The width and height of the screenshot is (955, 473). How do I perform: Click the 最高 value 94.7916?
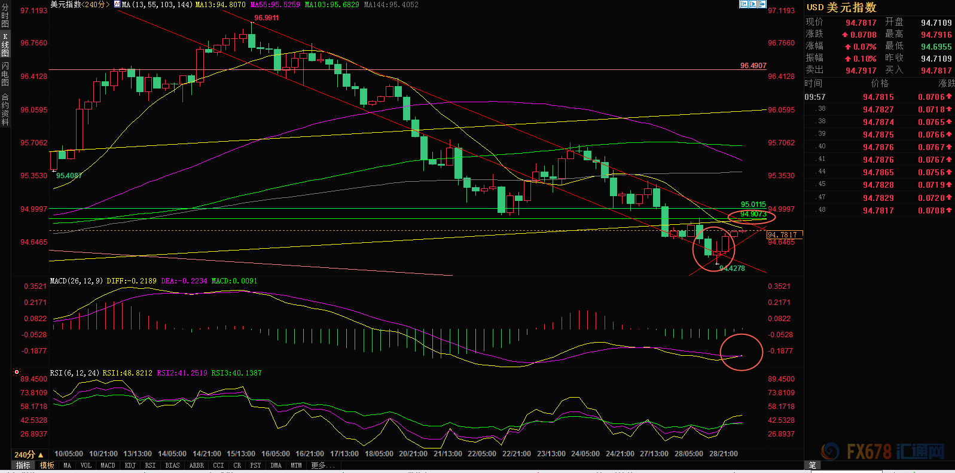tap(936, 35)
